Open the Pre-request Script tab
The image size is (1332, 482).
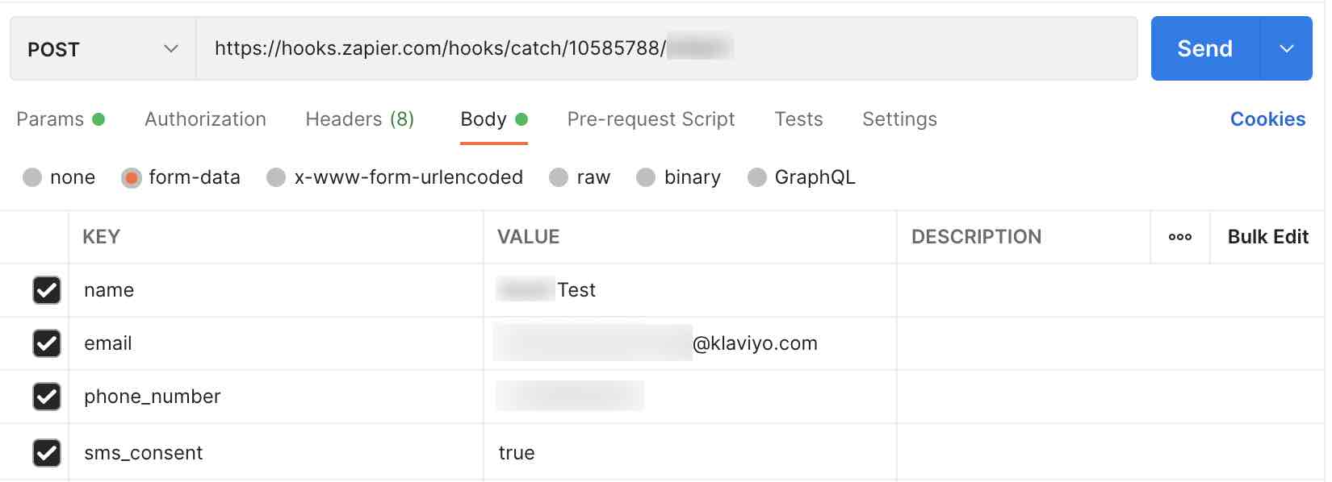651,118
